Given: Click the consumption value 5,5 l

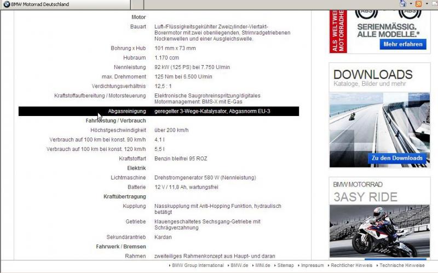Looking at the screenshot, I should click(159, 149).
